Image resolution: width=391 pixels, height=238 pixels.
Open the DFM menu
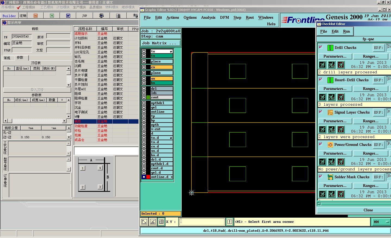224,18
